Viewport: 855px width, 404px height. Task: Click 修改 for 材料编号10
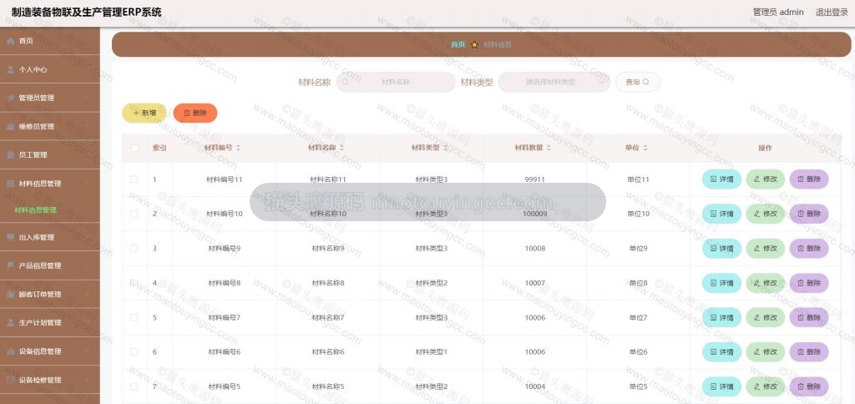point(766,214)
